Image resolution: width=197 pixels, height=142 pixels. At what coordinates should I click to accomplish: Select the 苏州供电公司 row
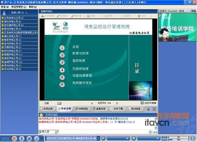19,69
